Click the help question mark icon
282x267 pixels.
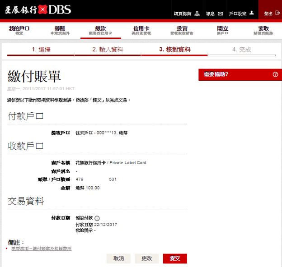point(275,74)
